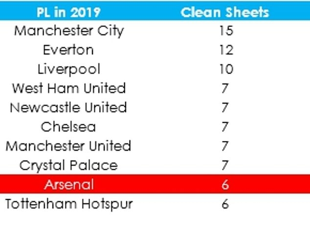Click Arsenal's clean sheets value in red row
The width and height of the screenshot is (310, 231).
point(225,185)
